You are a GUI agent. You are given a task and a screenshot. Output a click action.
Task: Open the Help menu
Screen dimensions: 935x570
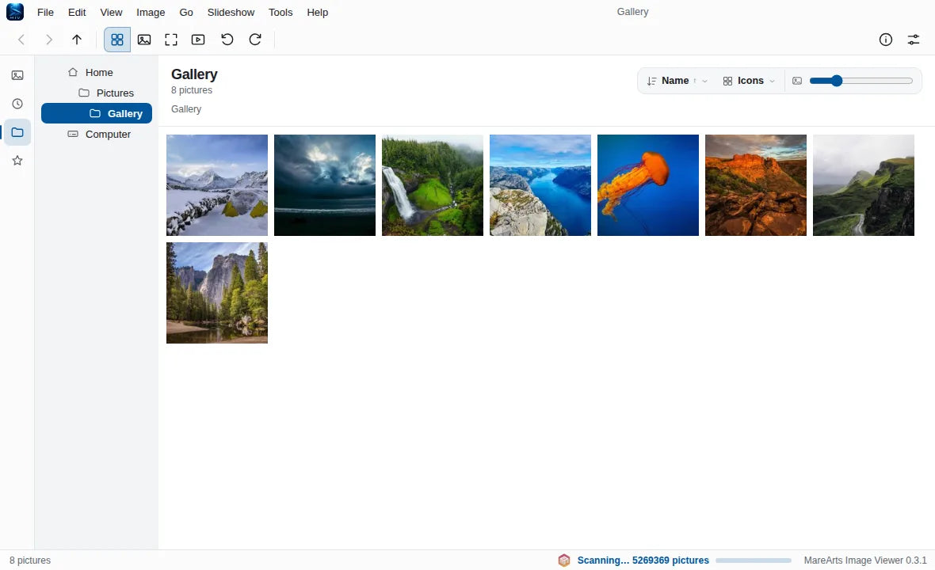tap(317, 12)
